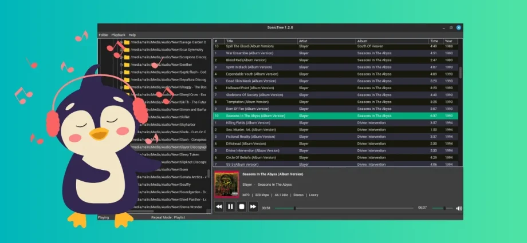Image resolution: width=527 pixels, height=243 pixels.
Task: Stop playback with the square button
Action: (242, 207)
